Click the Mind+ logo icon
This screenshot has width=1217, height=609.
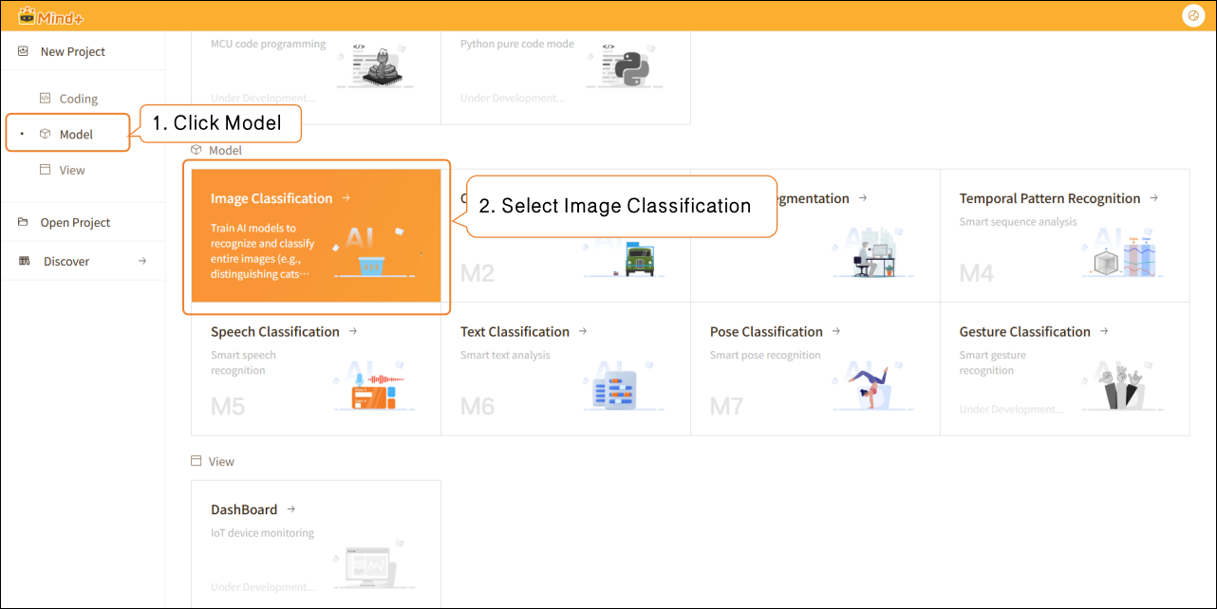(x=27, y=15)
